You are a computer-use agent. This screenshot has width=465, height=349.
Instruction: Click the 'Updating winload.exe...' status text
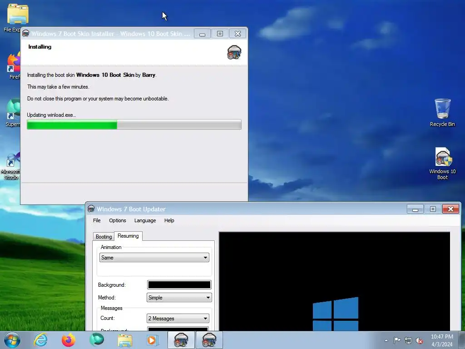pos(51,115)
